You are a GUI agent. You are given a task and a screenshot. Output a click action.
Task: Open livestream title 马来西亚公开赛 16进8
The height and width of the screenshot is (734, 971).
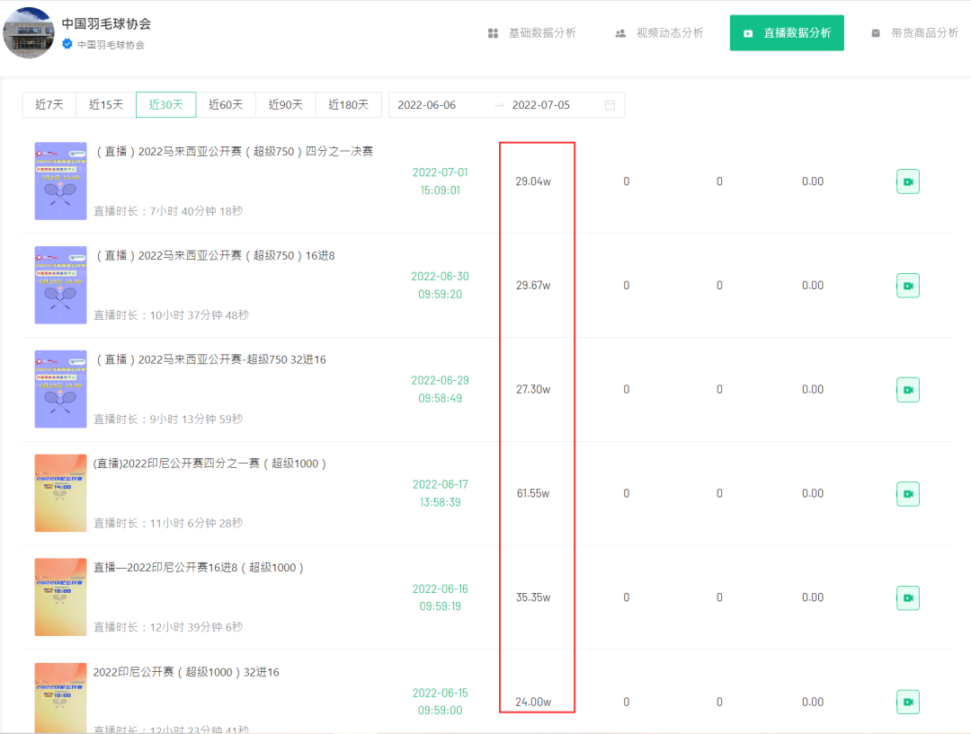[x=215, y=255]
